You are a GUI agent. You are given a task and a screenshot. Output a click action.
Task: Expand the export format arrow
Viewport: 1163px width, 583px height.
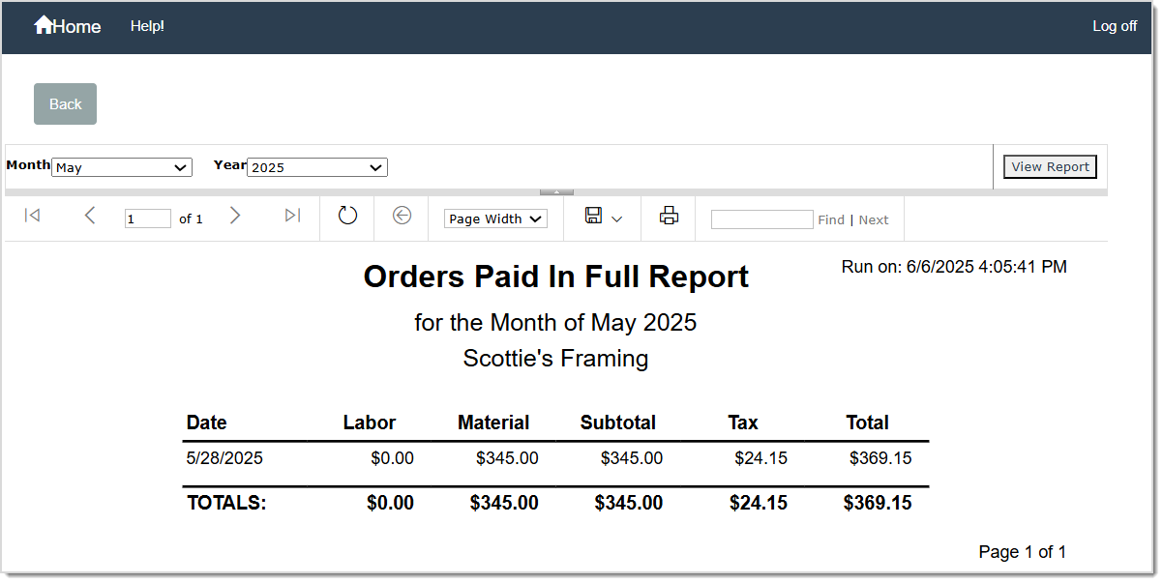click(617, 219)
